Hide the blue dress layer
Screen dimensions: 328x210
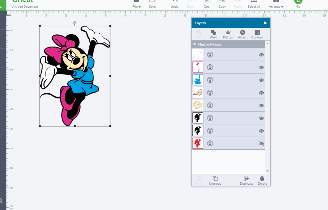pos(261,80)
